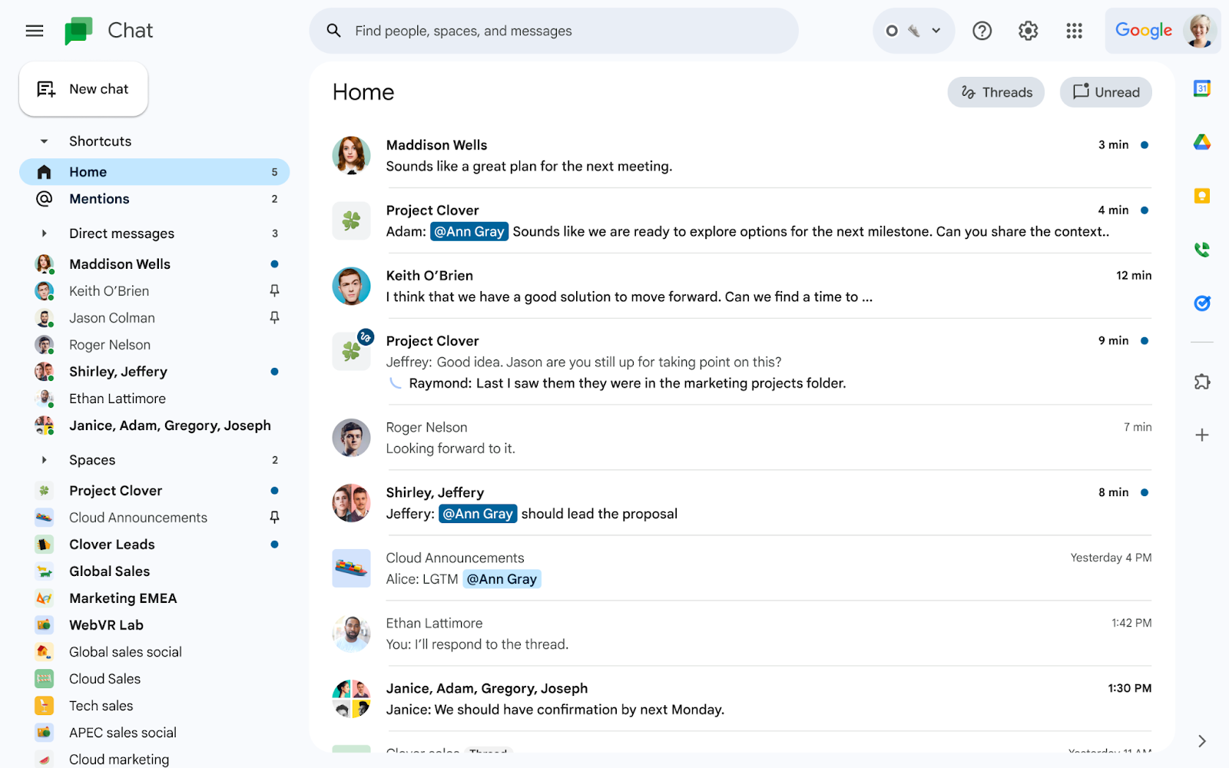Viewport: 1229px width, 768px height.
Task: Click Roger Nelson avatar in Home feed
Action: pyautogui.click(x=351, y=438)
